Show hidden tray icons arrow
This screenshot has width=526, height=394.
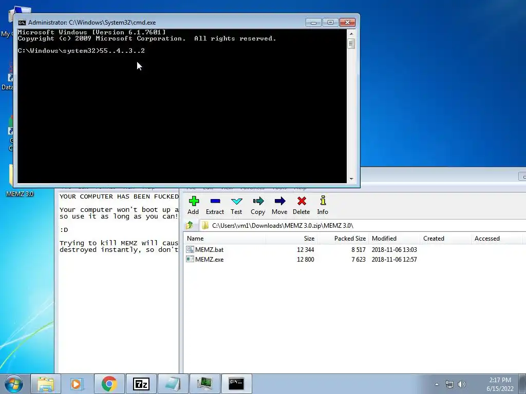click(x=437, y=384)
